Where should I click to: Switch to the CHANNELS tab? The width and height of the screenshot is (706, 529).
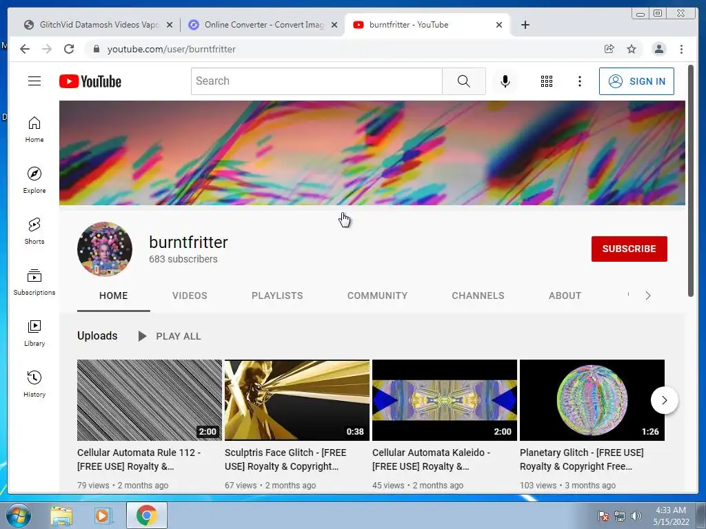[478, 295]
